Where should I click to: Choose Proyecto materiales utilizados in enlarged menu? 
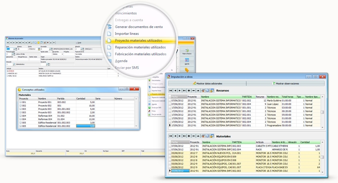coord(138,40)
